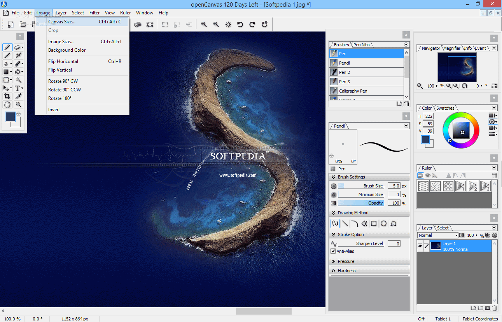Click the Rotate clockwise toolbar icon

252,24
